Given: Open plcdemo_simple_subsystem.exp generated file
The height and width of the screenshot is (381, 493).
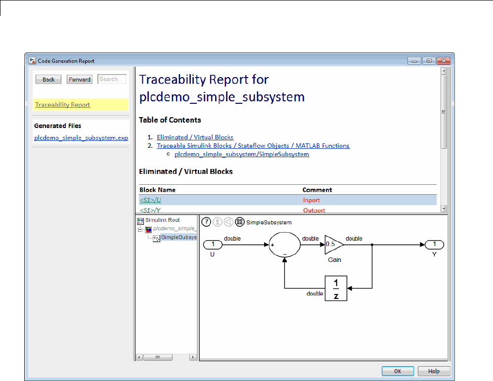Looking at the screenshot, I should pyautogui.click(x=81, y=137).
